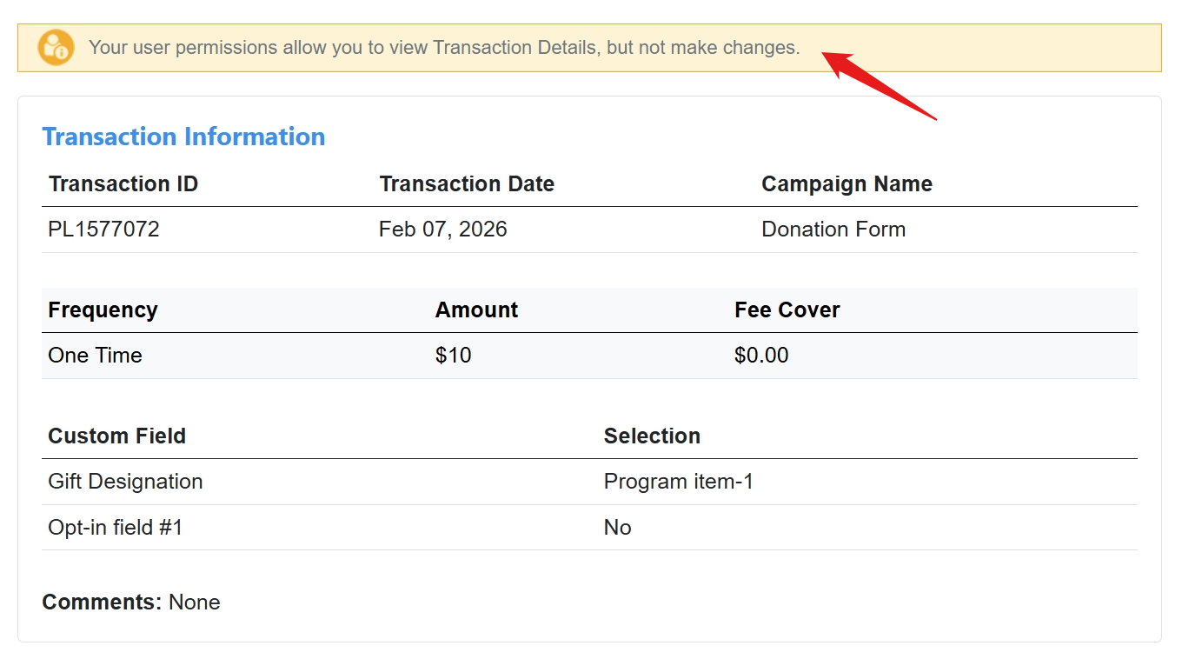Image resolution: width=1182 pixels, height=659 pixels.
Task: Select the permissions warning banner text
Action: [x=444, y=48]
